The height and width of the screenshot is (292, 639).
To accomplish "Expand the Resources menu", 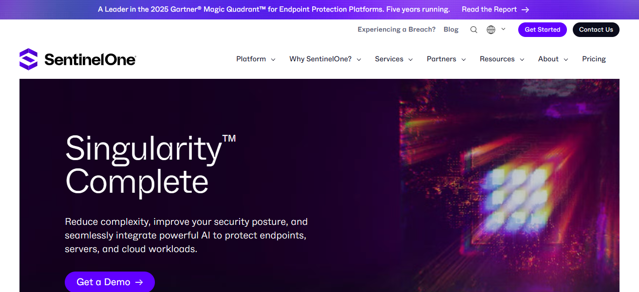I will tap(502, 59).
